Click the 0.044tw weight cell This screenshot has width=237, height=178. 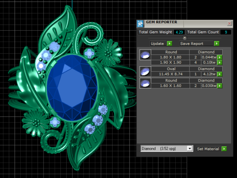(x=209, y=57)
